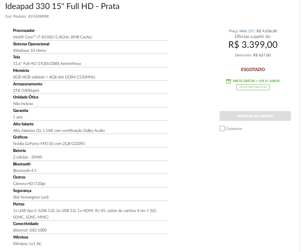
Task: Open the Valor das Parcelas button
Action: 253,87
